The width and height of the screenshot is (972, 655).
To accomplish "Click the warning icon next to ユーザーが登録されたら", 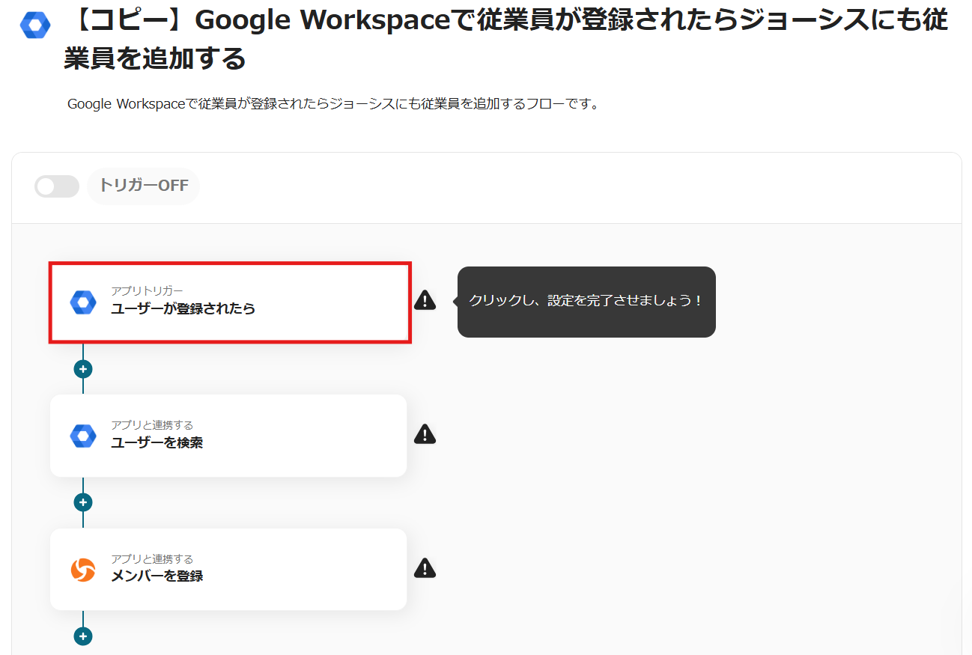I will tap(425, 300).
